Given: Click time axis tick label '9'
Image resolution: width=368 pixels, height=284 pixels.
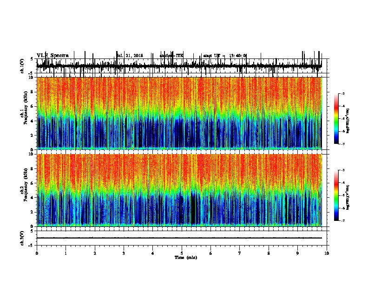Looking at the screenshot, I should tap(297, 253).
